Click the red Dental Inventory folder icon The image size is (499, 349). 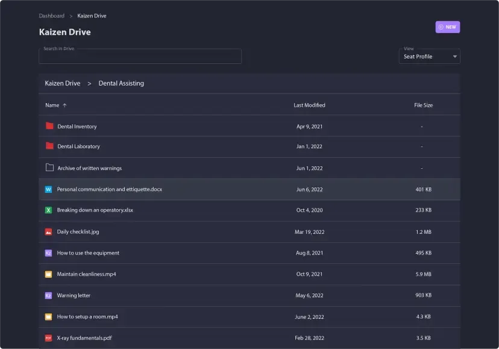[49, 126]
